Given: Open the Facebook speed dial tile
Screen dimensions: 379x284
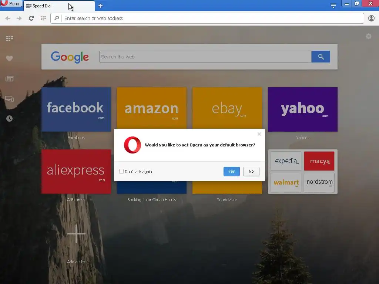Looking at the screenshot, I should [76, 109].
